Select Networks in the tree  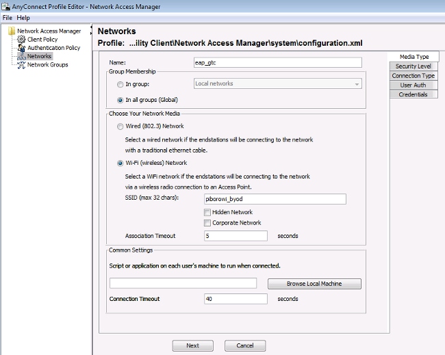tap(39, 56)
